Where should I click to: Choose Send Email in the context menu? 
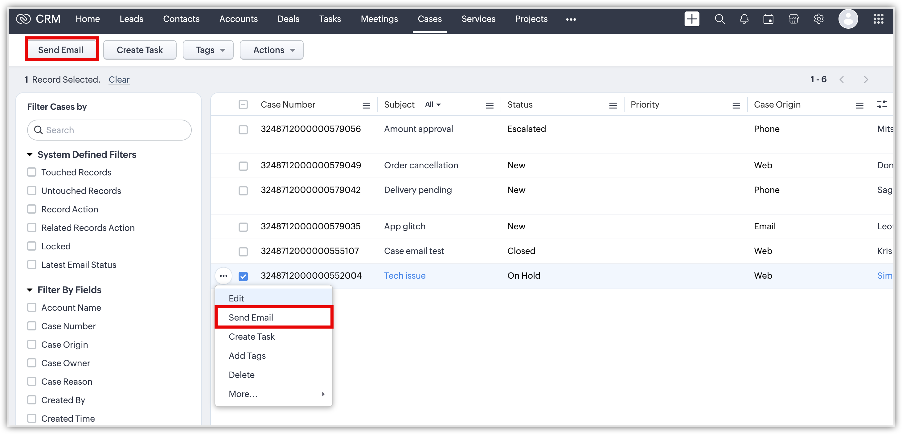[x=251, y=317]
